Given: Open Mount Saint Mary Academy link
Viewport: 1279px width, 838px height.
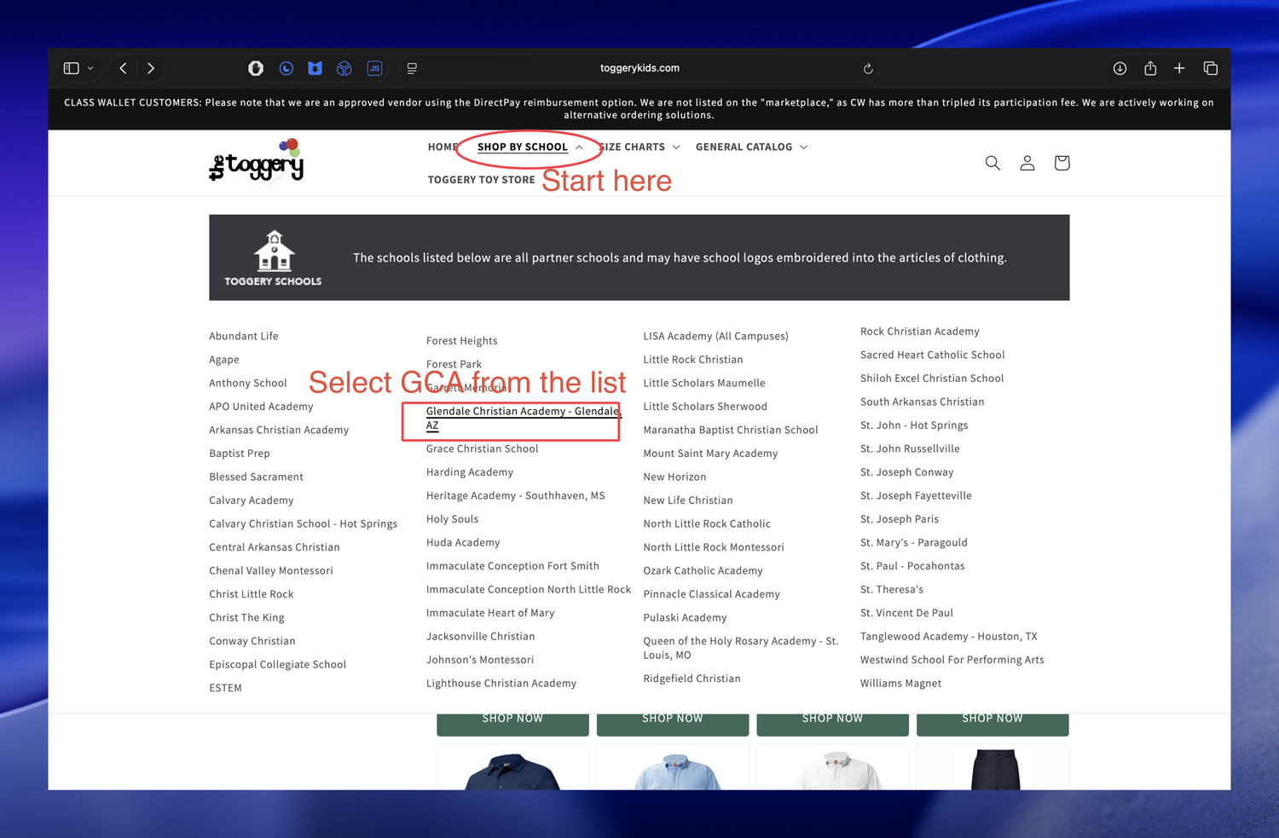Looking at the screenshot, I should pos(711,454).
